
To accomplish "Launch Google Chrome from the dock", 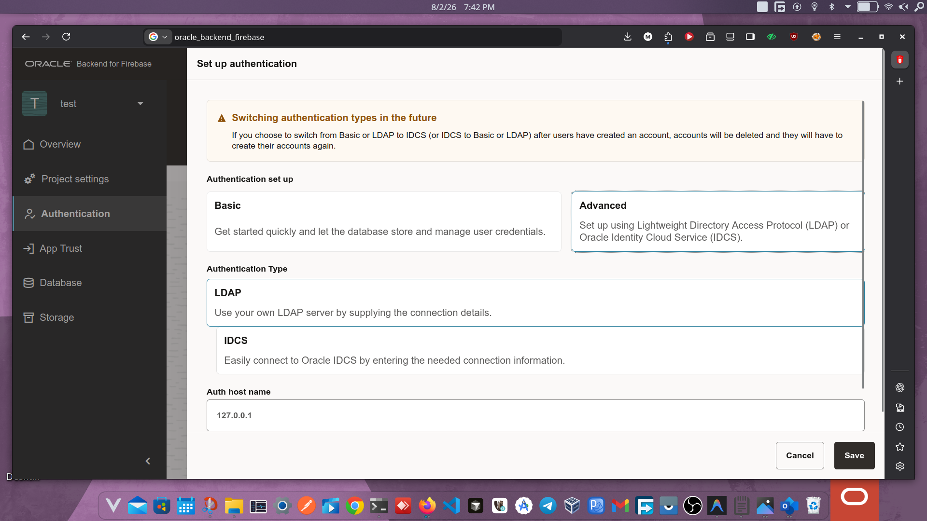I will click(x=355, y=506).
